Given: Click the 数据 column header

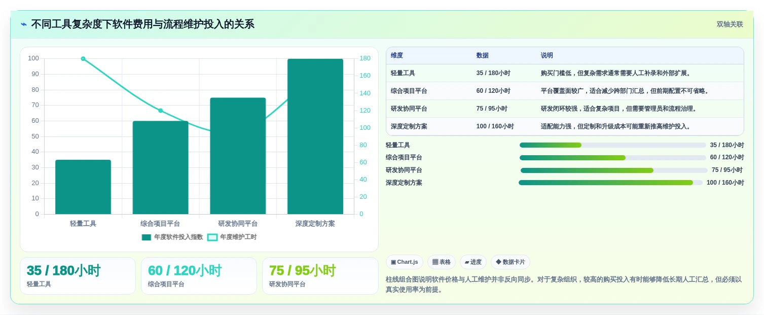Looking at the screenshot, I should [483, 55].
